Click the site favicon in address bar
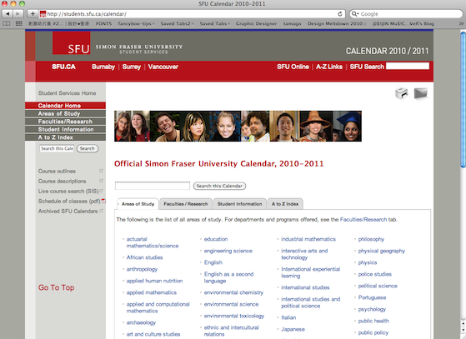This screenshot has width=466, height=339. click(x=43, y=14)
